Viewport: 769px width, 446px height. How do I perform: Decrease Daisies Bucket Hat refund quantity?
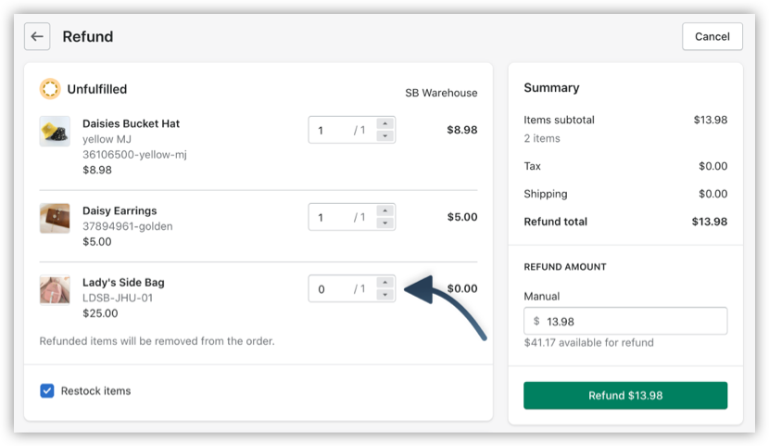click(x=385, y=136)
